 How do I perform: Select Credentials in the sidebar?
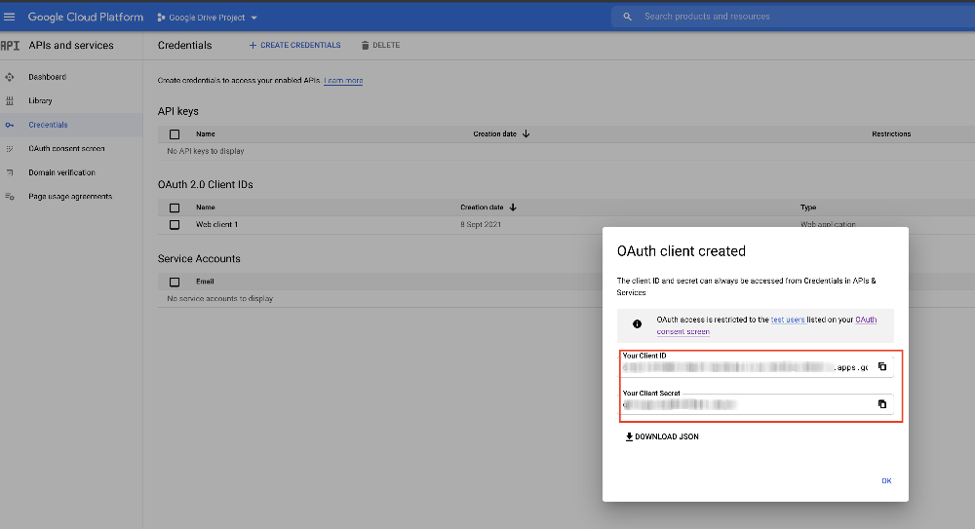point(48,125)
